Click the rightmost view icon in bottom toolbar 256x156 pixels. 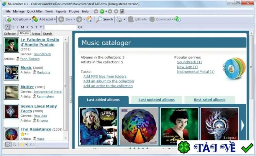[x=31, y=144]
